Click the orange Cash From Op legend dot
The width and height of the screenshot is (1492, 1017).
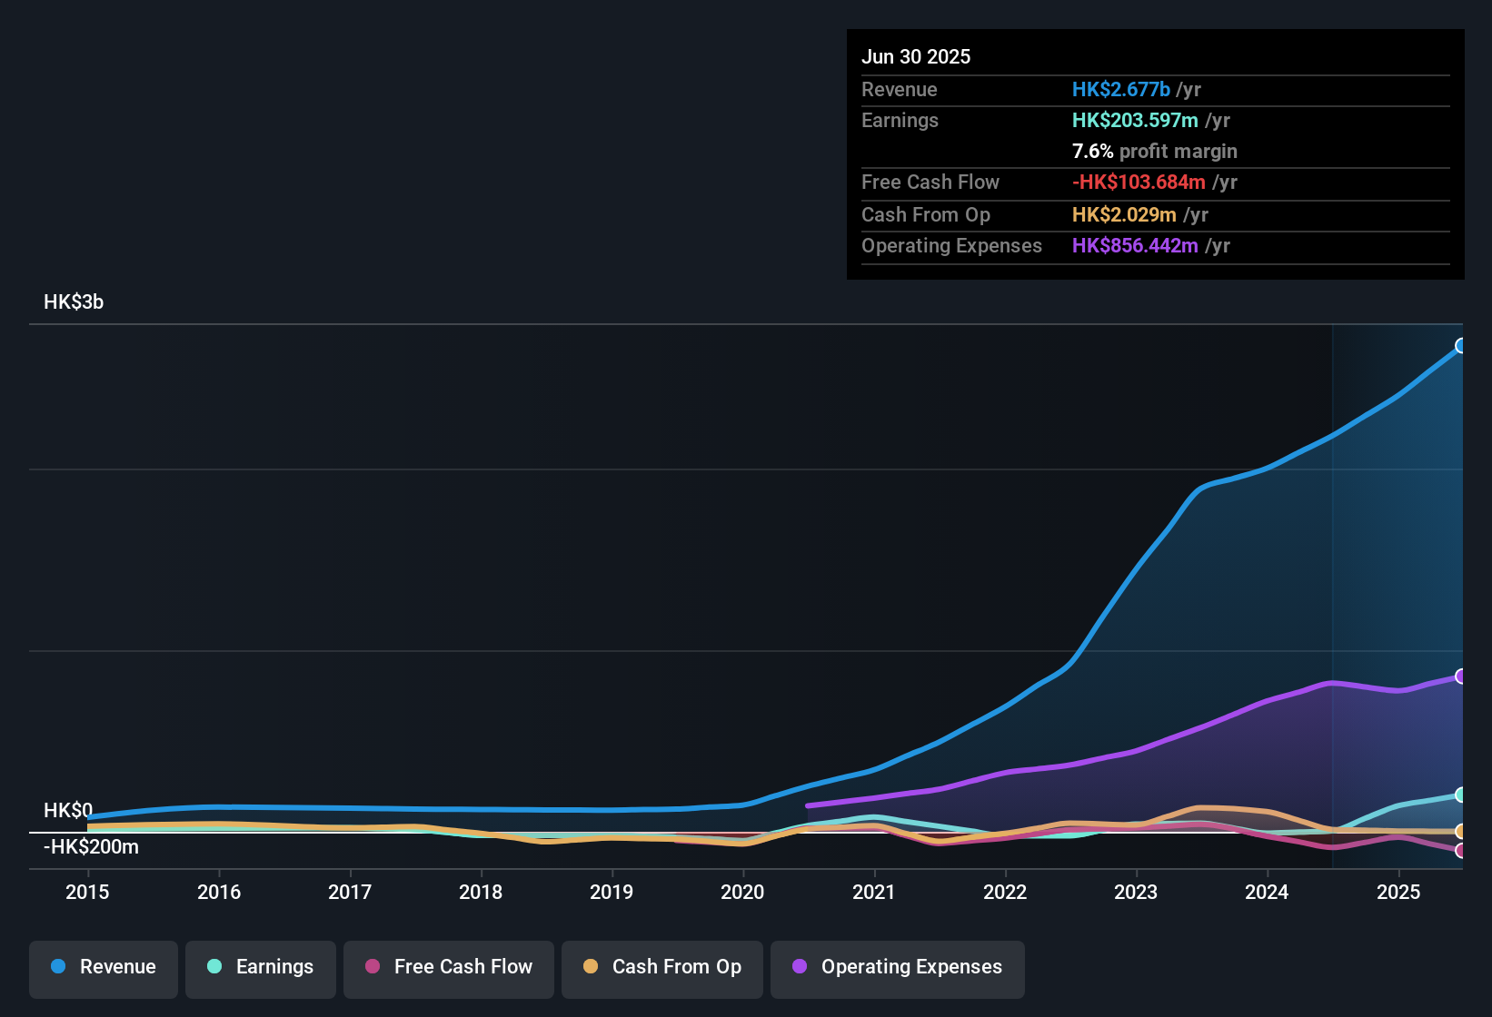coord(591,967)
